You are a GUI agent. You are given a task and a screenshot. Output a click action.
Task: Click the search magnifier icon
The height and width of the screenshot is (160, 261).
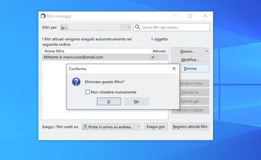pyautogui.click(x=137, y=27)
